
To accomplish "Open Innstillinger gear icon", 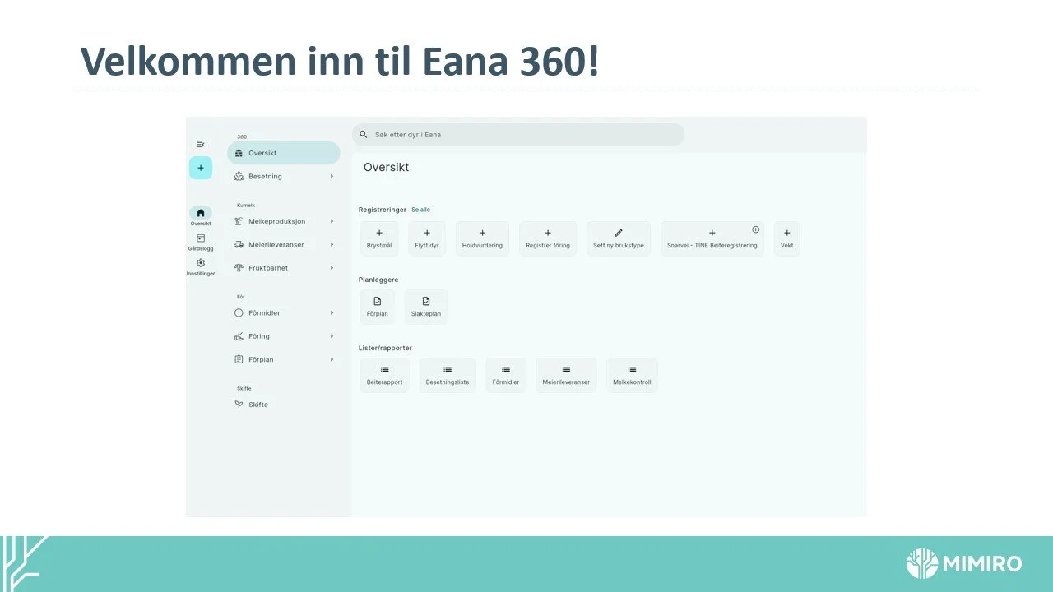I will pyautogui.click(x=201, y=263).
